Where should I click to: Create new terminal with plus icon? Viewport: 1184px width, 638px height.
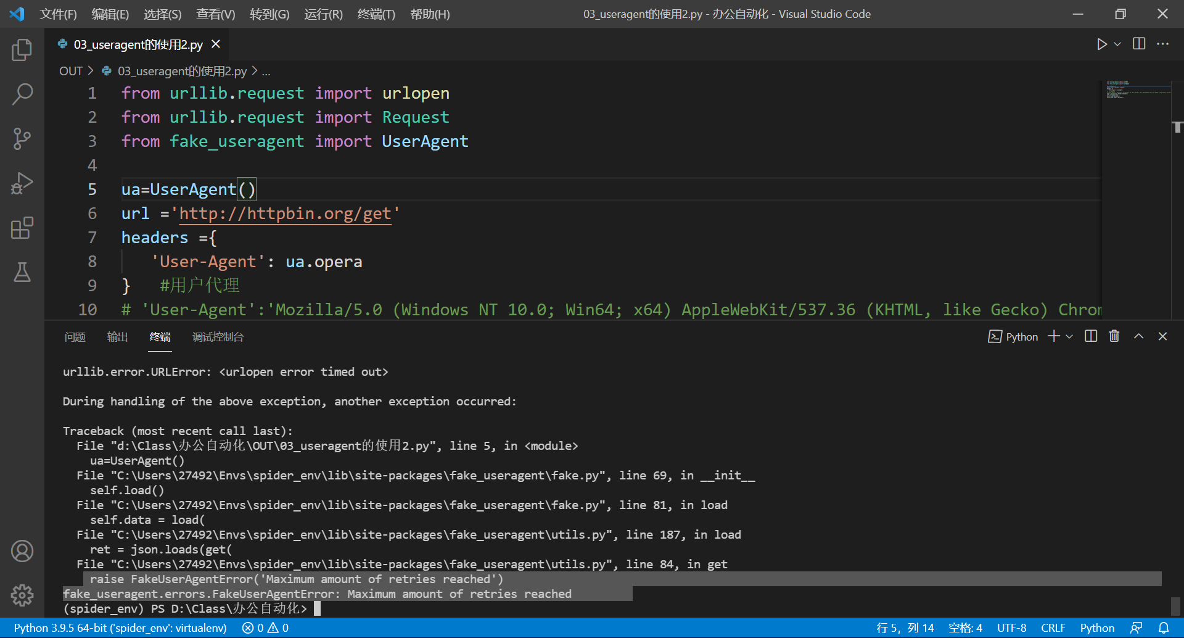pos(1054,336)
